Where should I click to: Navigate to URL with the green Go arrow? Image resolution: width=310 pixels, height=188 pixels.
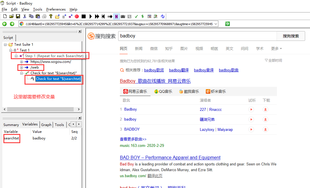(x=227, y=24)
